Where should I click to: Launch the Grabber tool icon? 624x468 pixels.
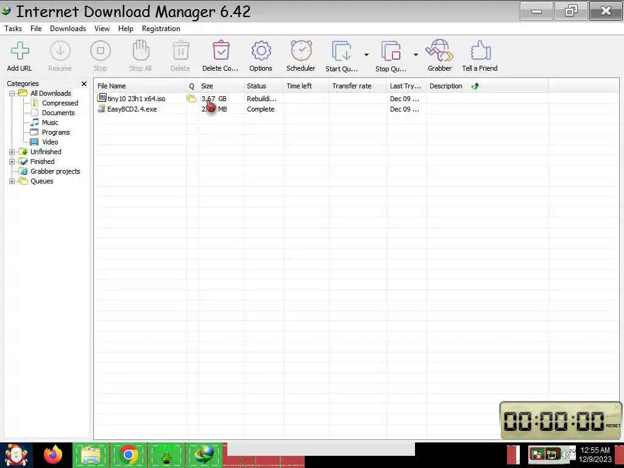[x=439, y=51]
